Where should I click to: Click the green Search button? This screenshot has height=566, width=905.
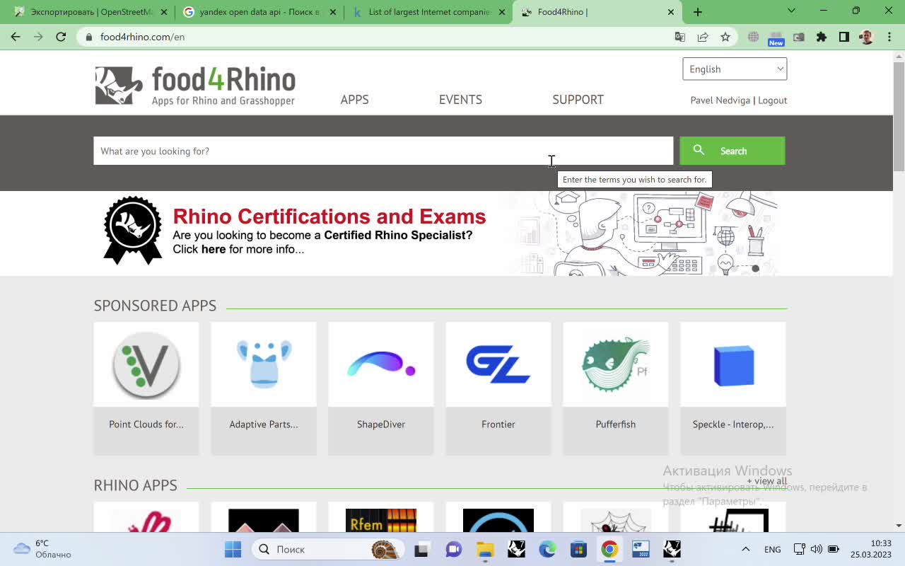point(732,151)
